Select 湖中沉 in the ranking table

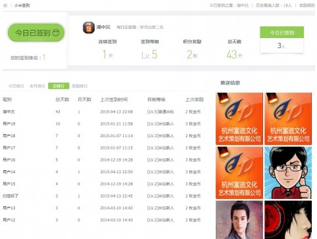9,112
